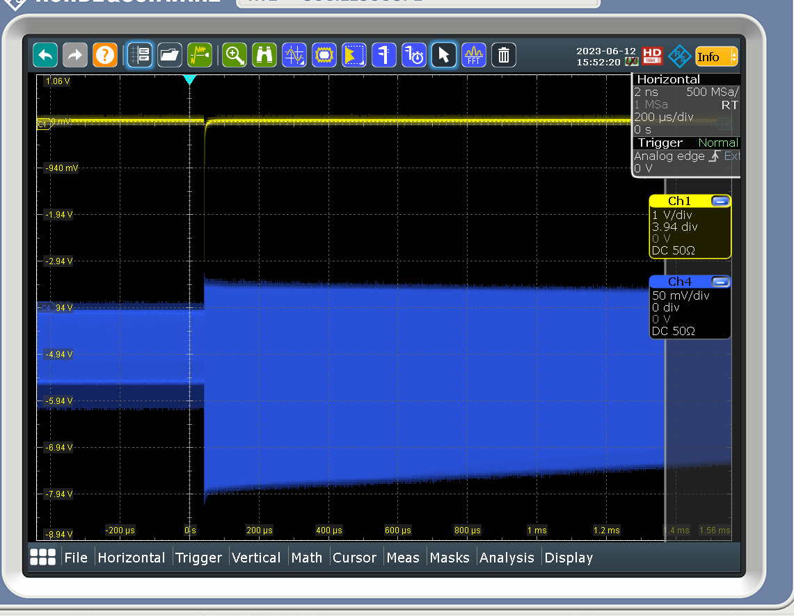794x616 pixels.
Task: Open the main grid menu icon
Action: click(43, 557)
